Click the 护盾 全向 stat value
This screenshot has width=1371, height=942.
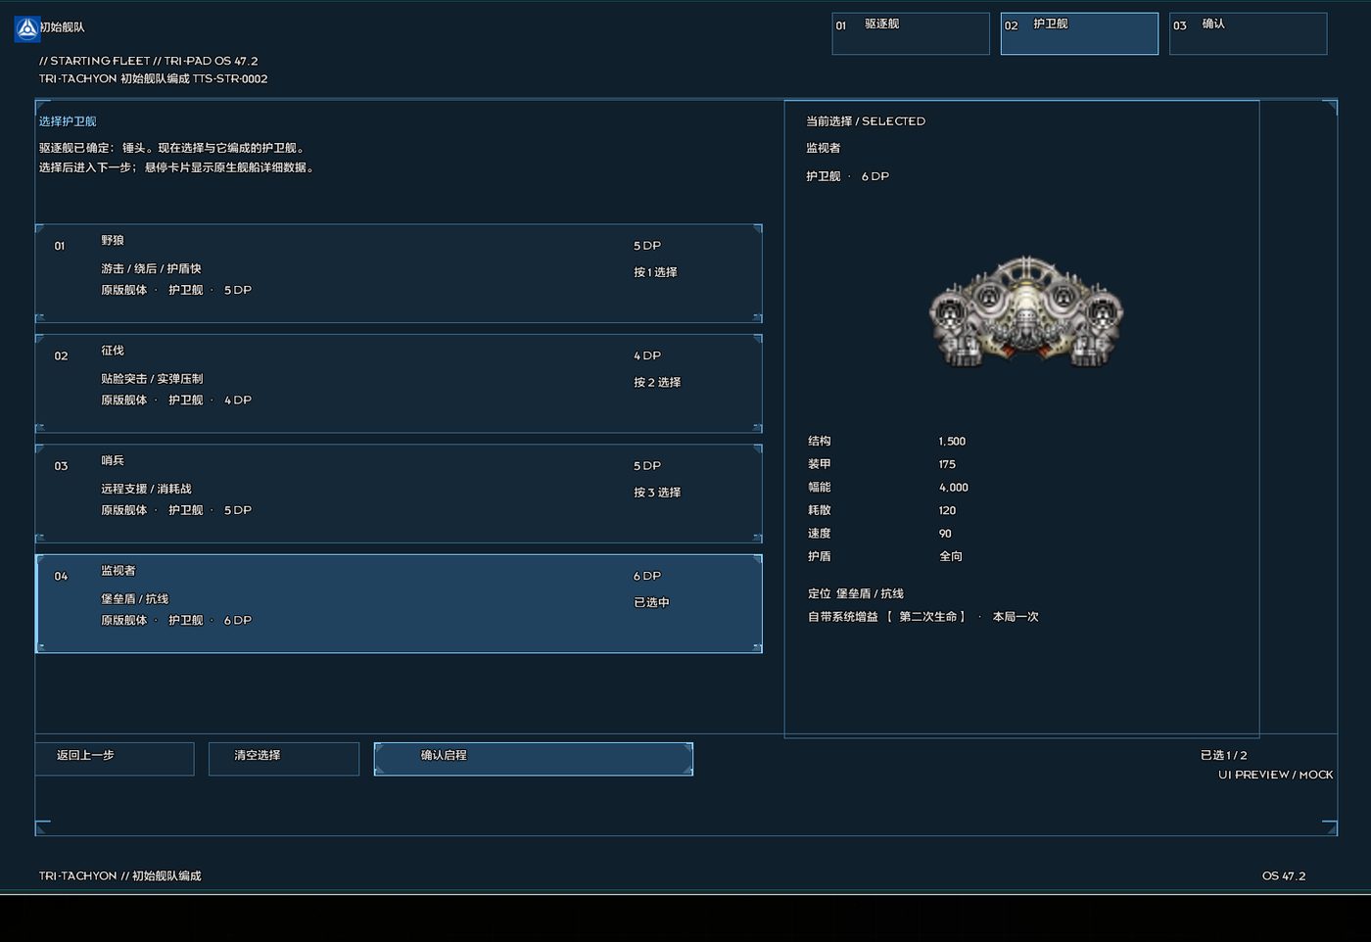(x=951, y=556)
